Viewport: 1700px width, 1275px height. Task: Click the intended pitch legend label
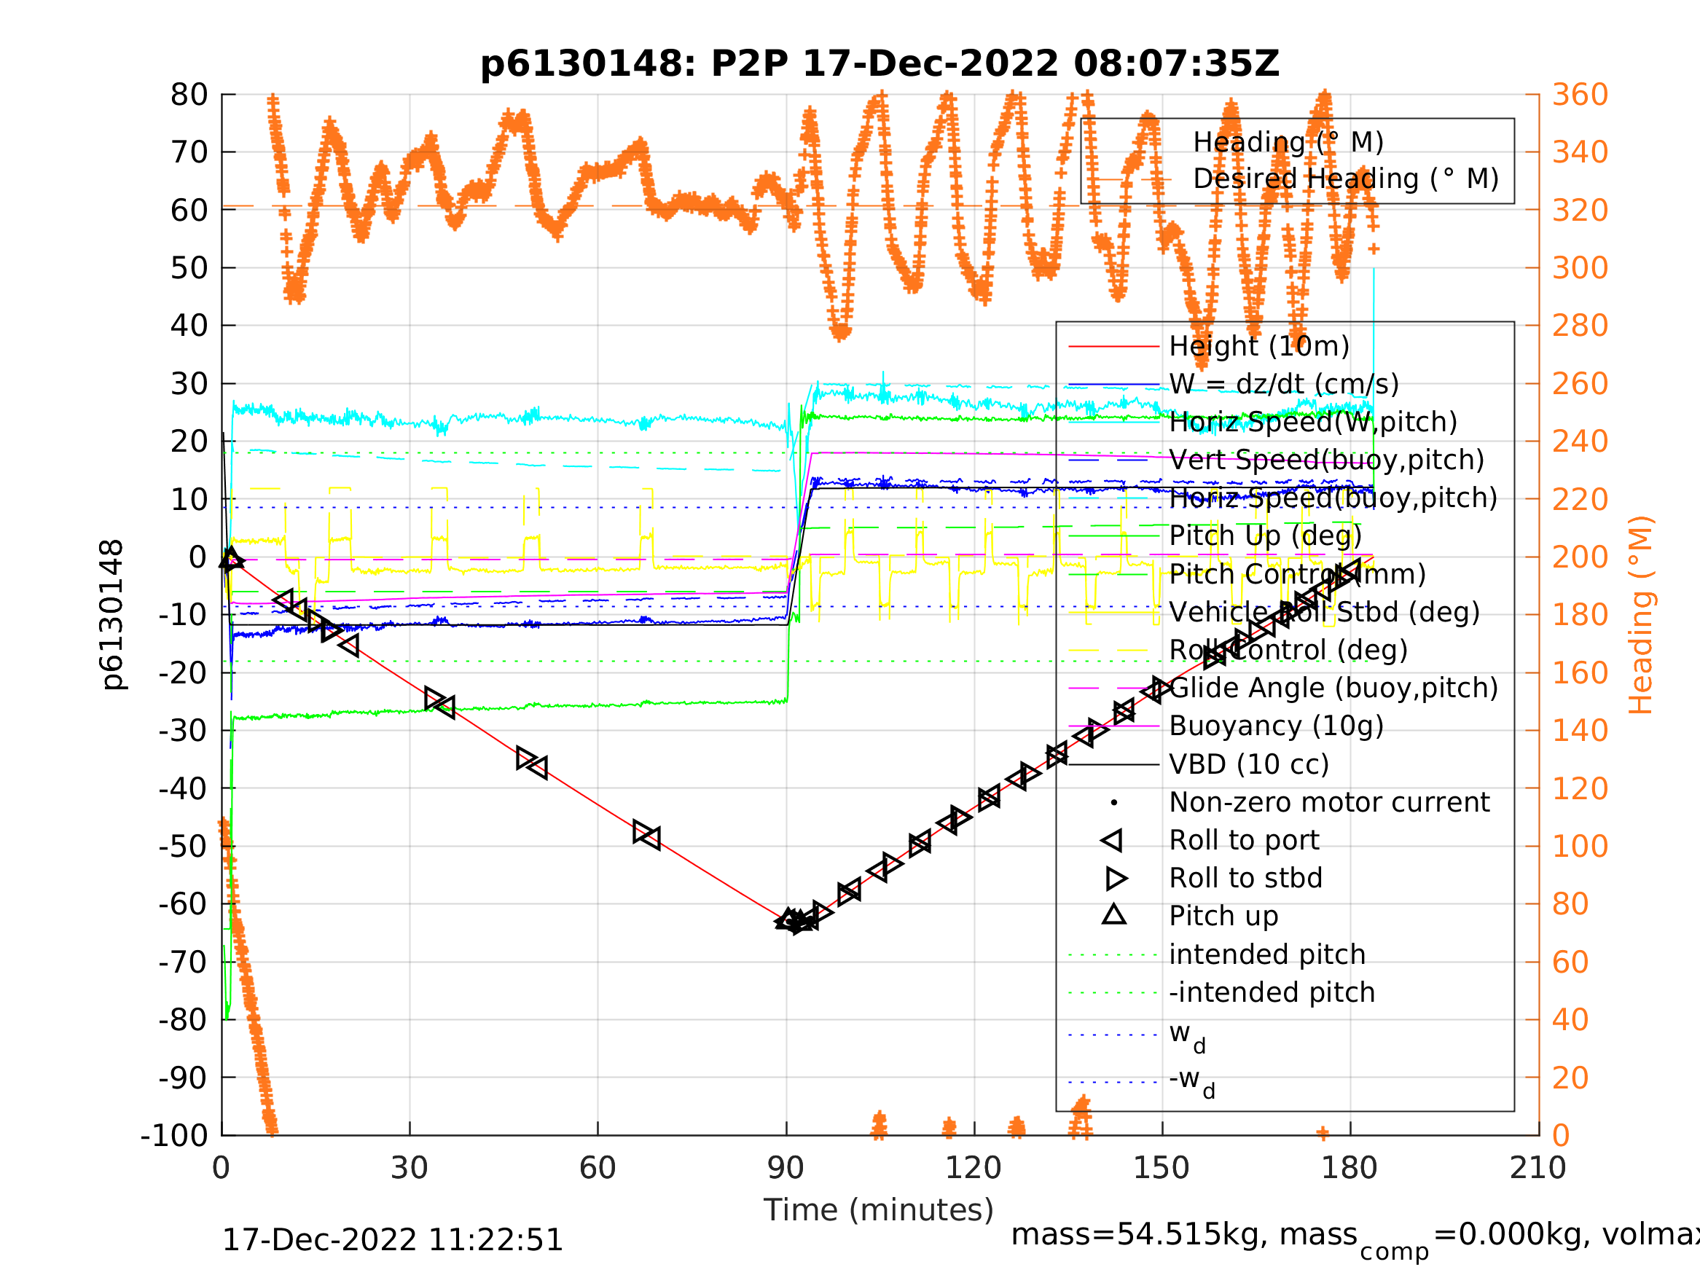[1266, 954]
